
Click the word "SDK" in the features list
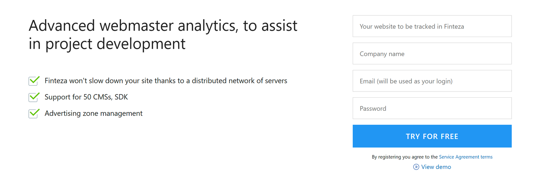click(121, 97)
